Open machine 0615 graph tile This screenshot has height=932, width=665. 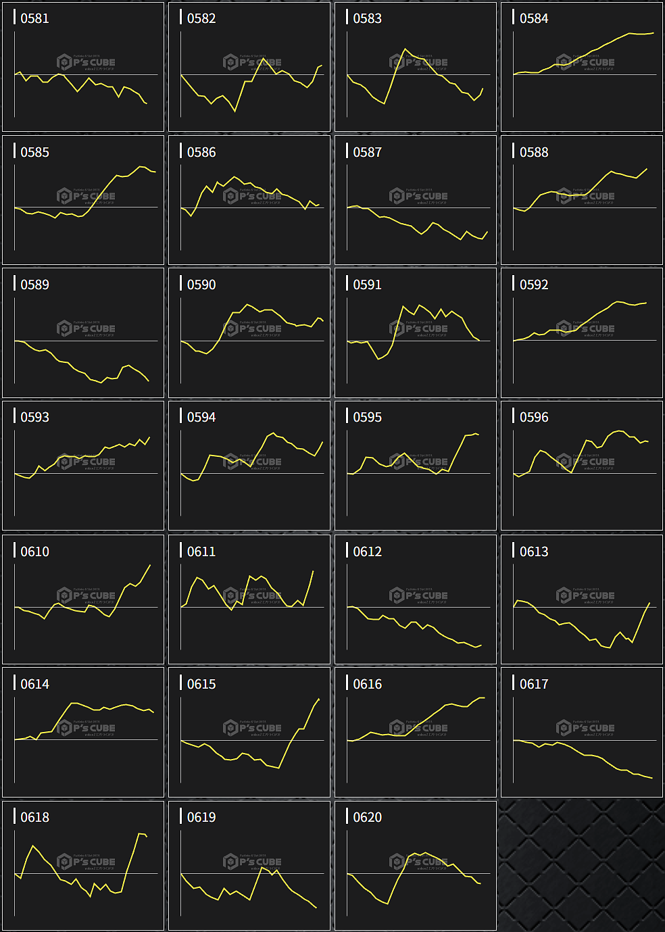(x=249, y=733)
